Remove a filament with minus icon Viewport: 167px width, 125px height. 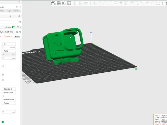point(14,16)
